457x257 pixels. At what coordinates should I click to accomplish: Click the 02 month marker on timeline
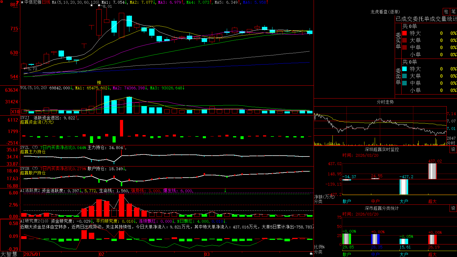click(x=102, y=254)
